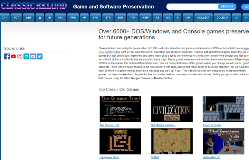Image resolution: width=249 pixels, height=160 pixels.
Task: Open Prince of Persia link
Action: (x=212, y=125)
